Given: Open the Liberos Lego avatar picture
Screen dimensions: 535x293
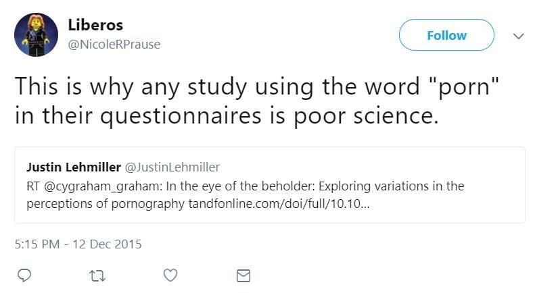Looking at the screenshot, I should [35, 34].
